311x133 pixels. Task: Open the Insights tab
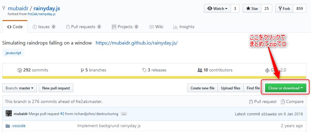coord(184,27)
